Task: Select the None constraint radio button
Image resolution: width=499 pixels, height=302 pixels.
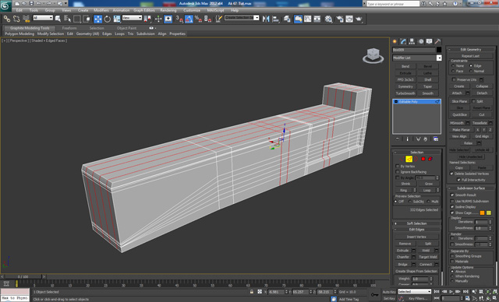Action: [453, 65]
